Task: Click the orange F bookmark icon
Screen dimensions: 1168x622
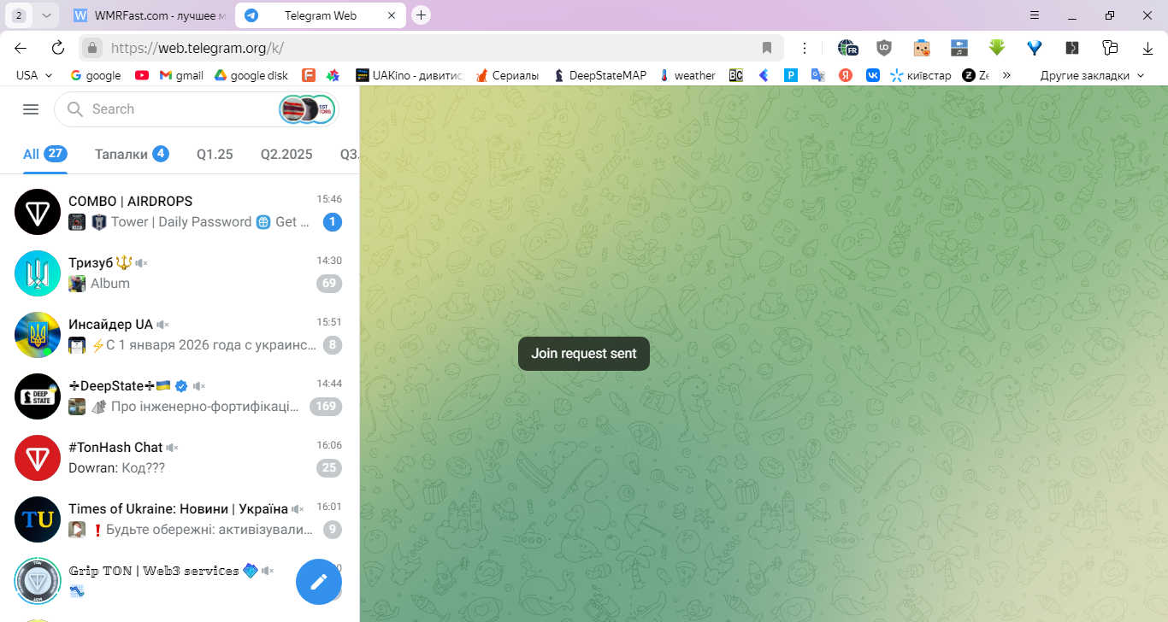Action: click(x=309, y=75)
